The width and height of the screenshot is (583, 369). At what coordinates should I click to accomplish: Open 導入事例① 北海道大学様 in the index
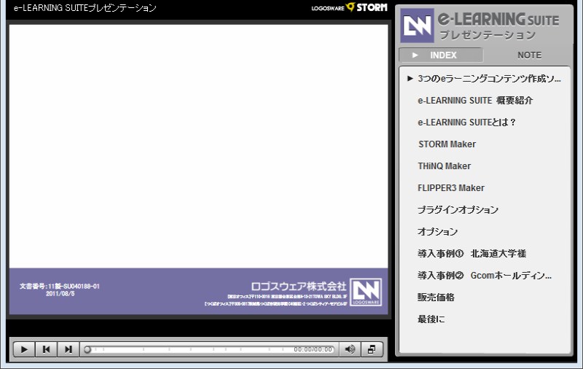click(x=472, y=254)
